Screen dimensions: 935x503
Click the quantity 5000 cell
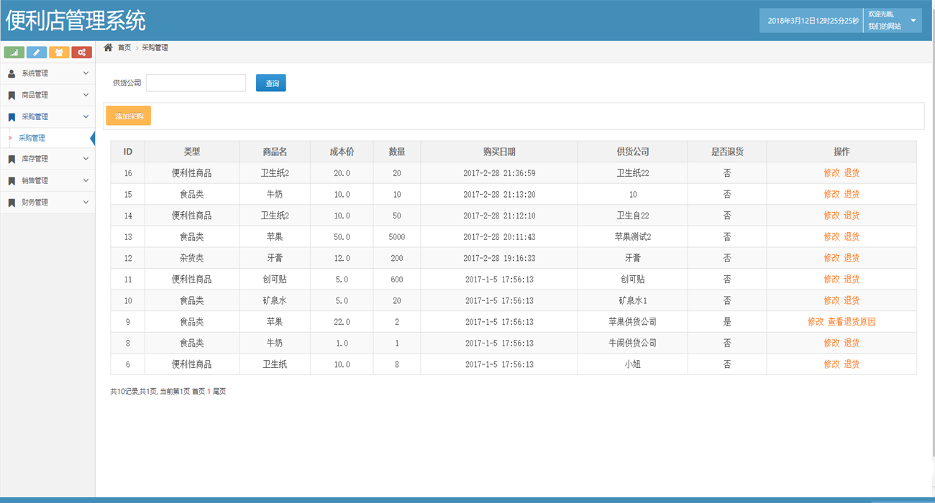pyautogui.click(x=397, y=236)
